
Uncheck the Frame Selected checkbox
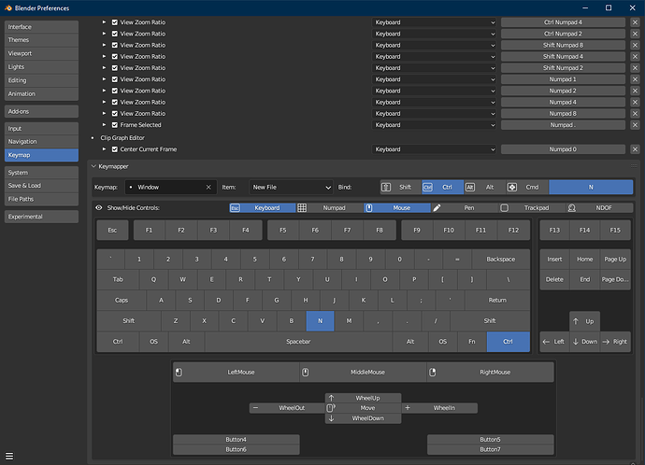pyautogui.click(x=115, y=125)
